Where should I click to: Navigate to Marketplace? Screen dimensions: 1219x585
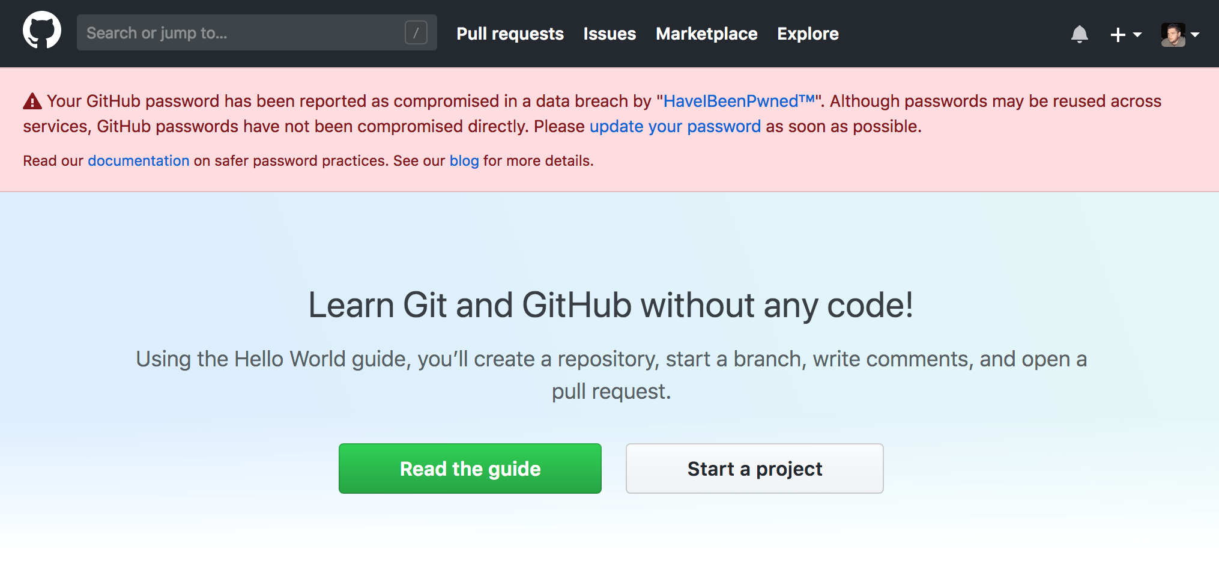click(706, 34)
